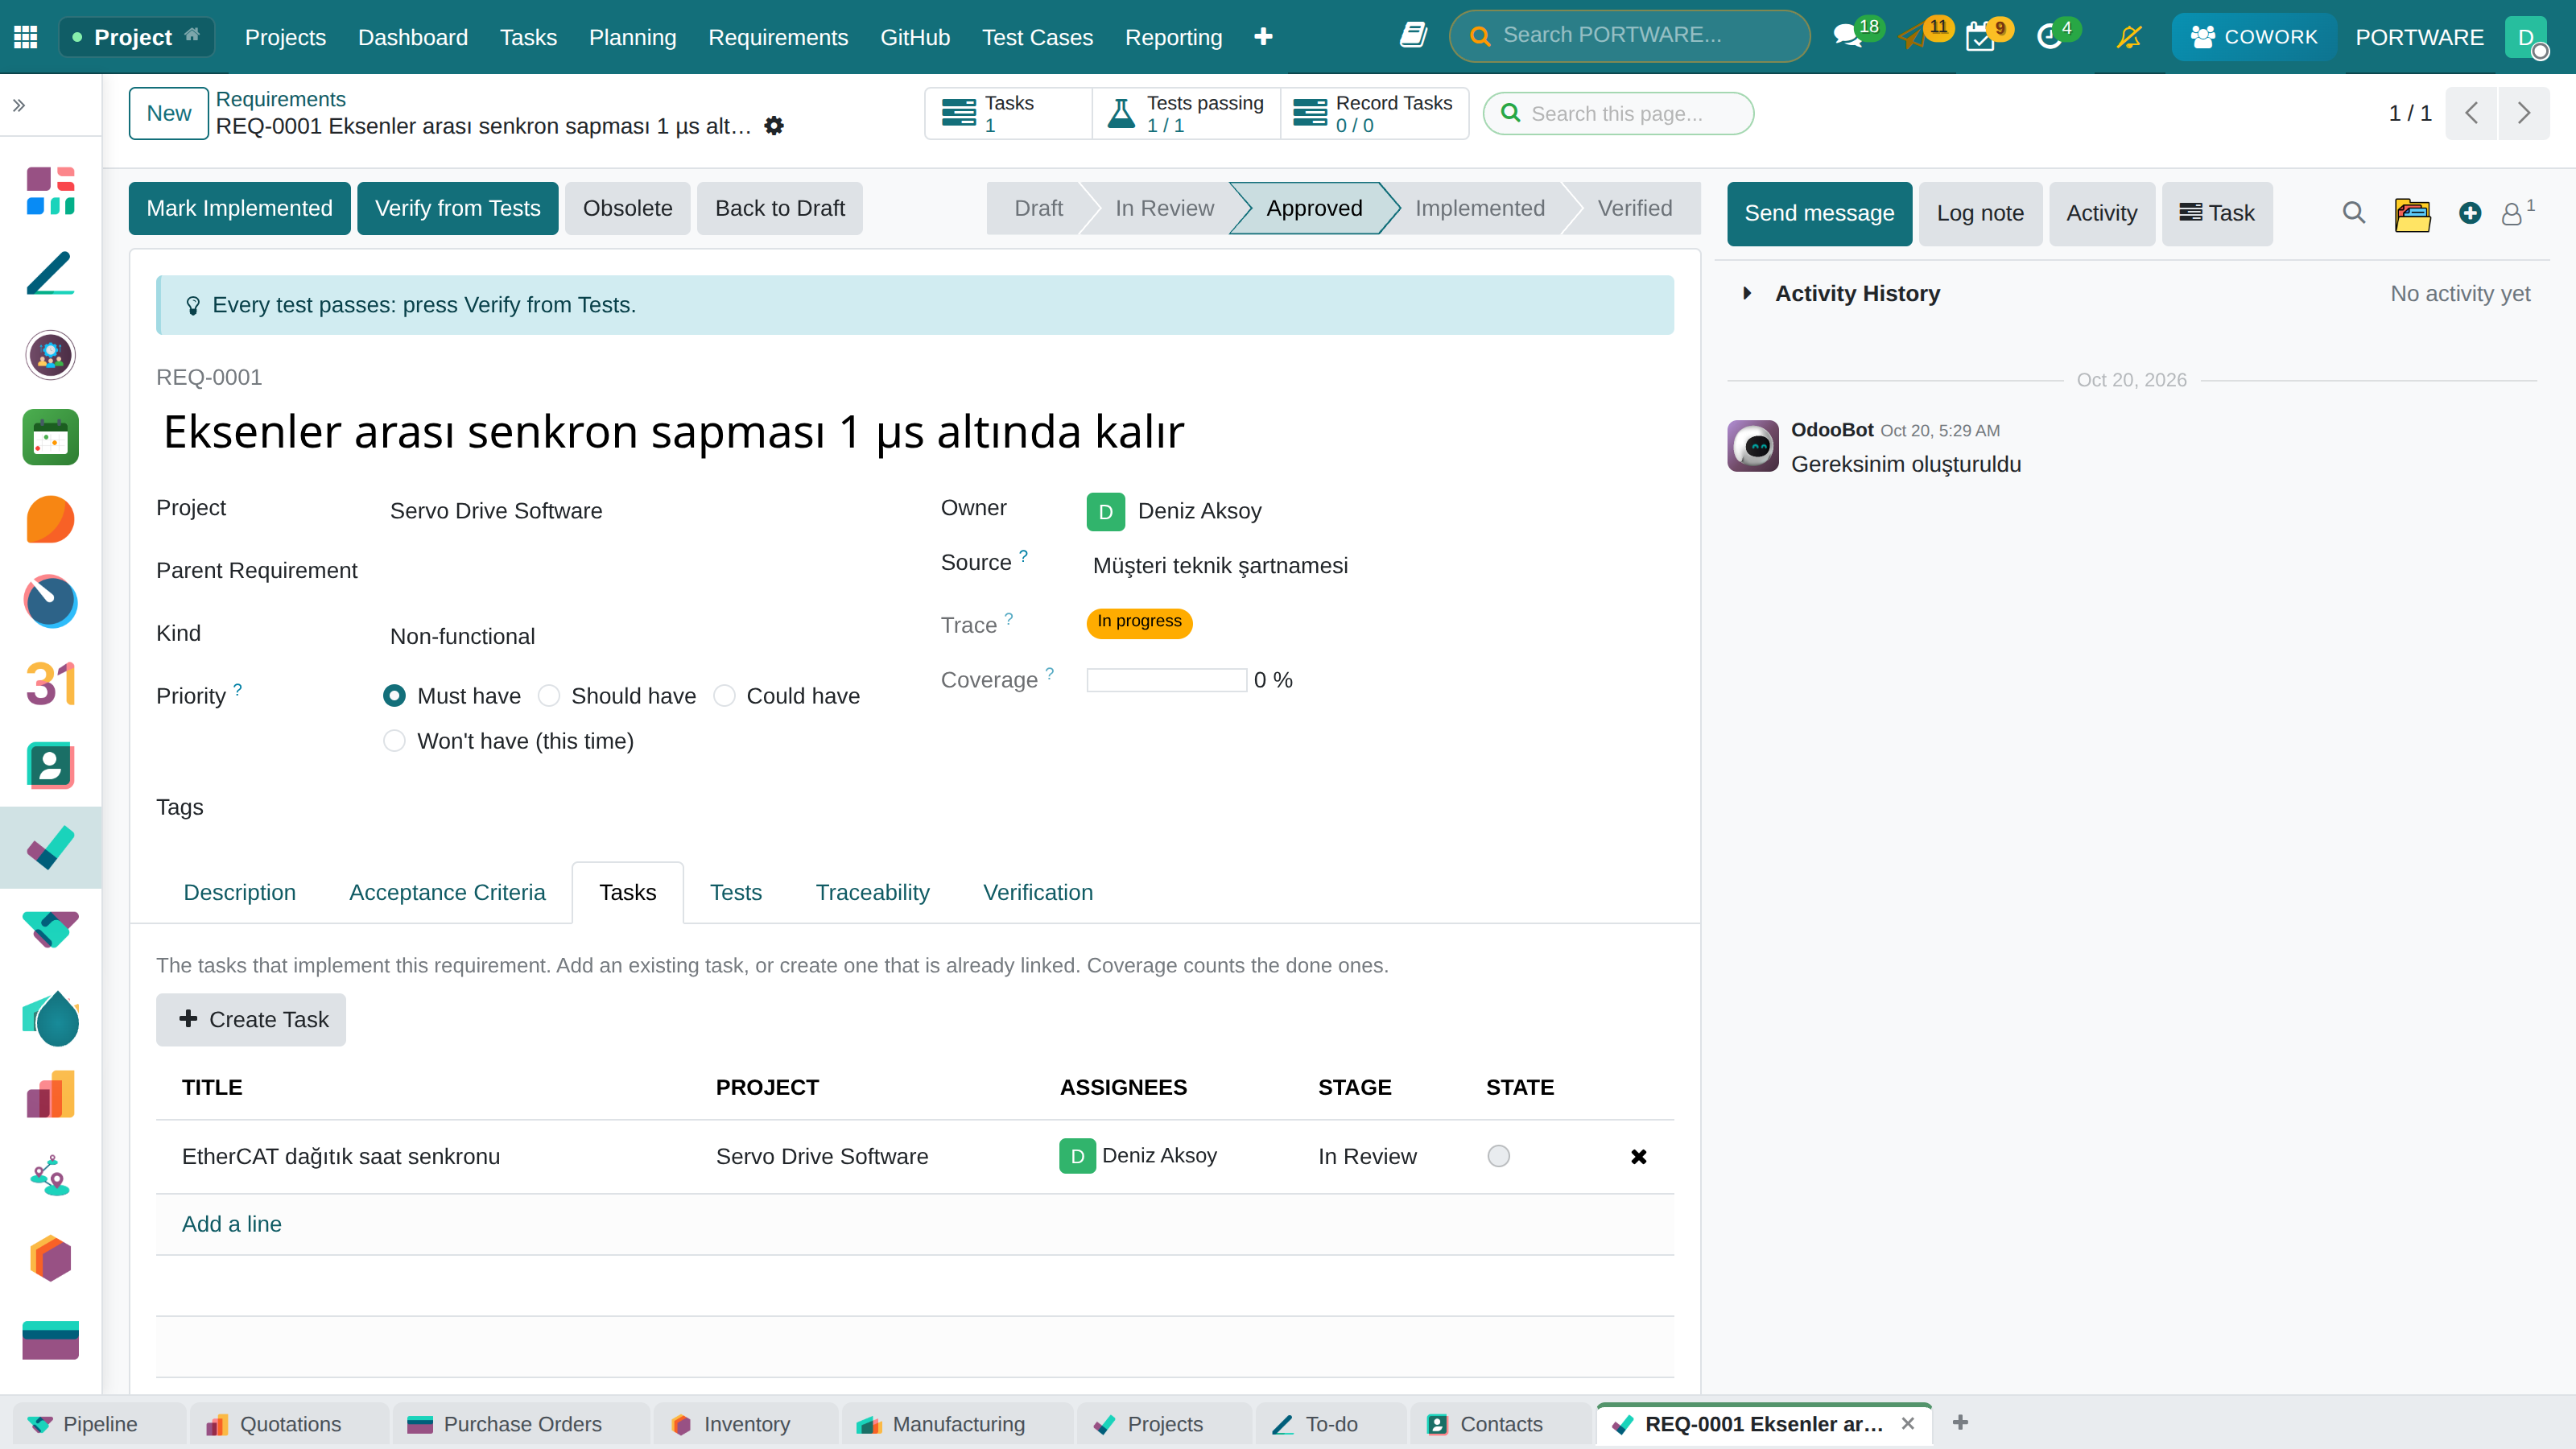Screen dimensions: 2576x1449
Task: Add a new menu item with navbar plus
Action: 1263,37
